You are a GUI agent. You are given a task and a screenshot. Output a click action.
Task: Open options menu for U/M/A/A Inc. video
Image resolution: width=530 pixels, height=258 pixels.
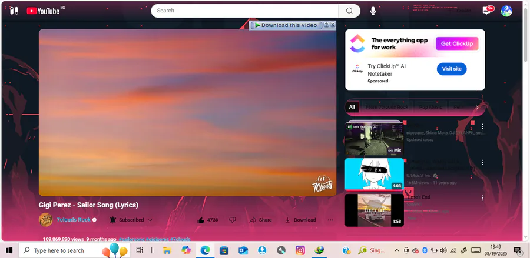[482, 162]
